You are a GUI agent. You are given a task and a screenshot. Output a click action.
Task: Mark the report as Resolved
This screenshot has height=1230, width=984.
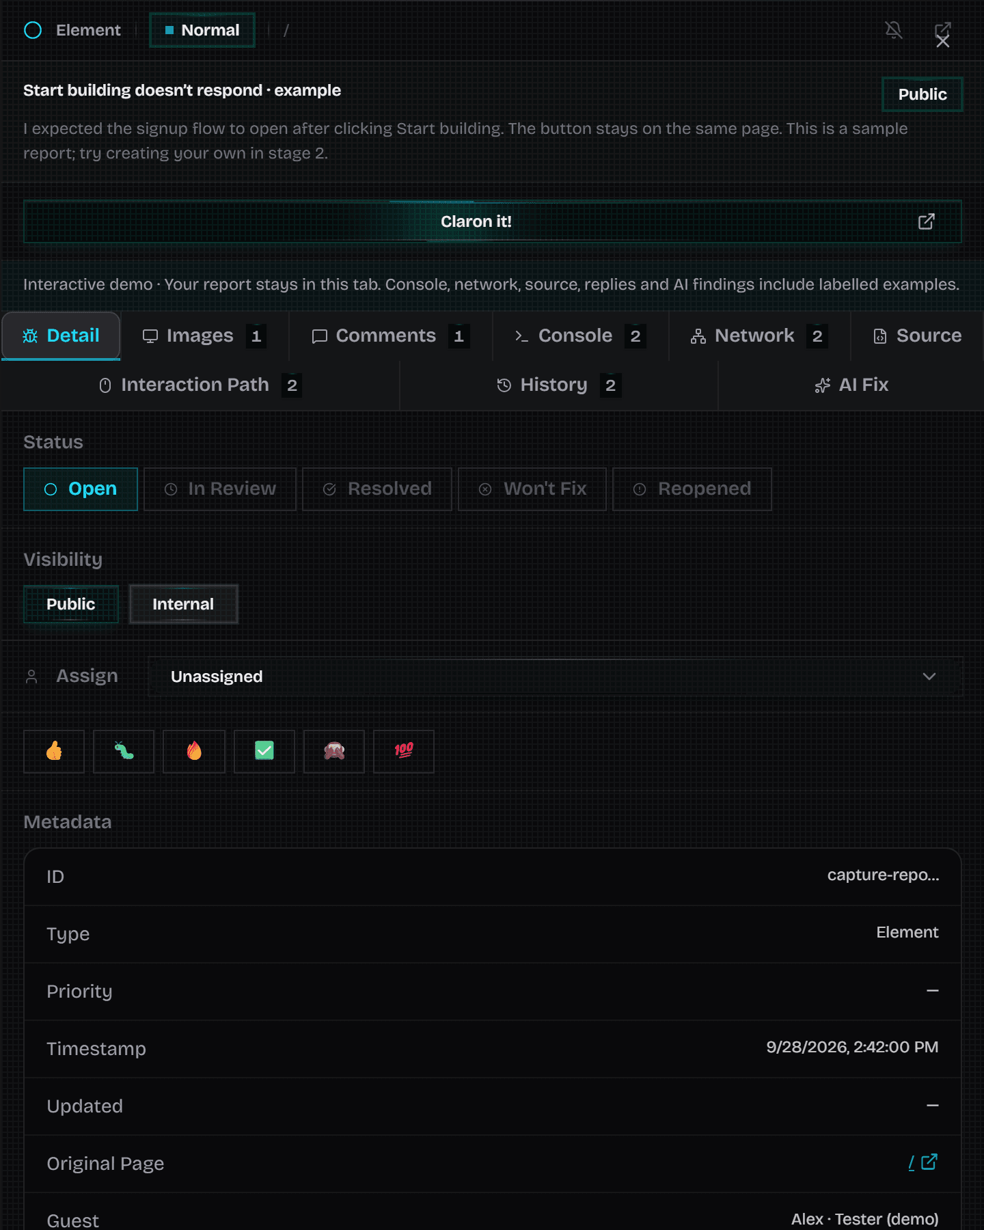pos(377,489)
